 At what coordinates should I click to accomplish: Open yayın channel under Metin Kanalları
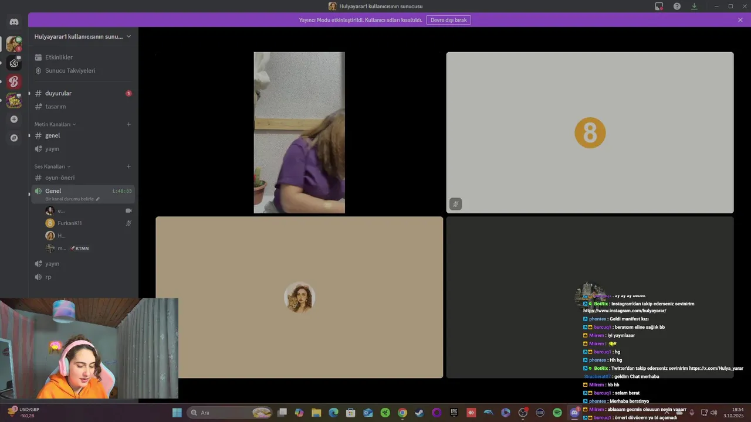[x=83, y=149]
